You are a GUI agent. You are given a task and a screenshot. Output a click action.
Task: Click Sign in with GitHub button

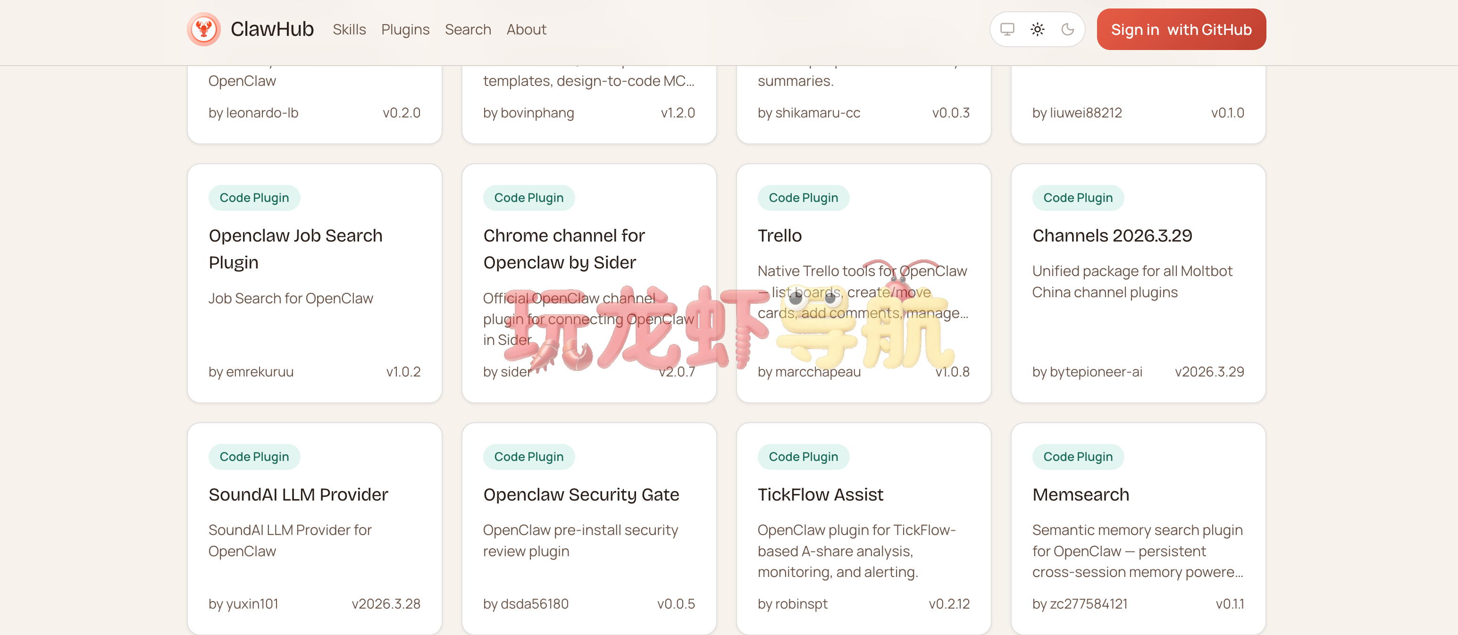click(1181, 29)
